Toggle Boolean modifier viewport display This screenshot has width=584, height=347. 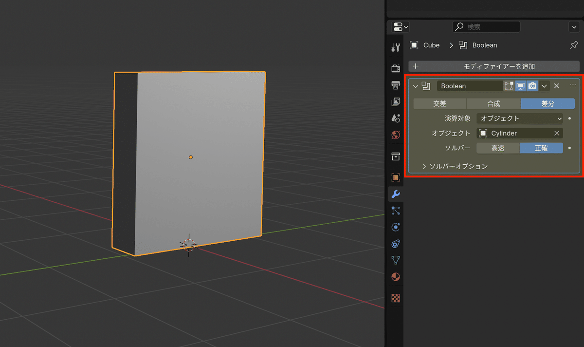point(521,86)
